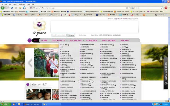Click the URL address bar
The image size is (170, 106).
point(79,8)
